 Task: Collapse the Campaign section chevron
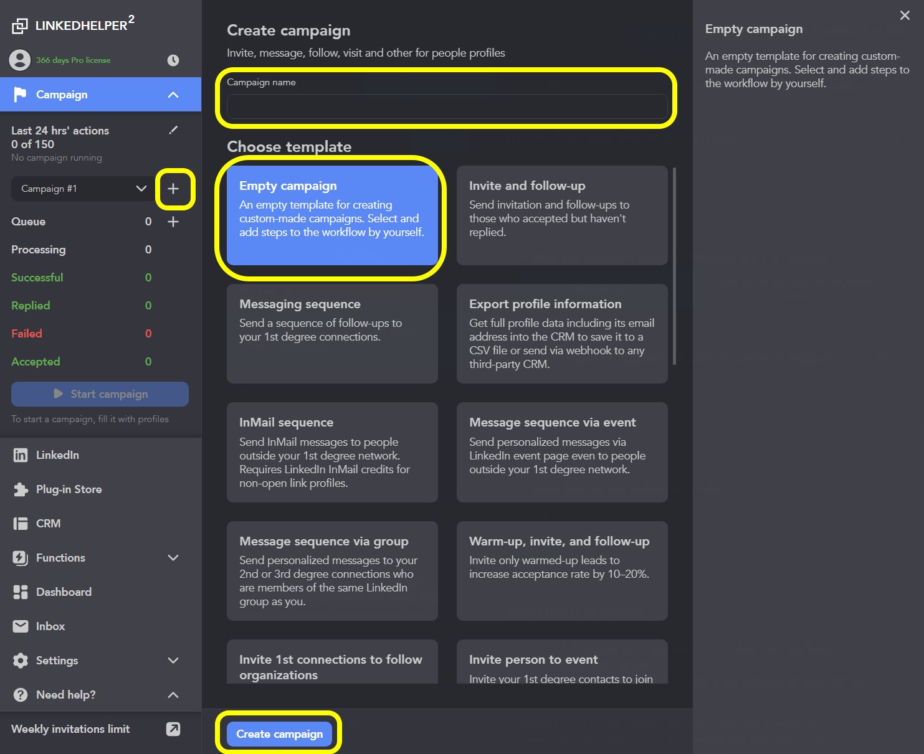[x=173, y=95]
